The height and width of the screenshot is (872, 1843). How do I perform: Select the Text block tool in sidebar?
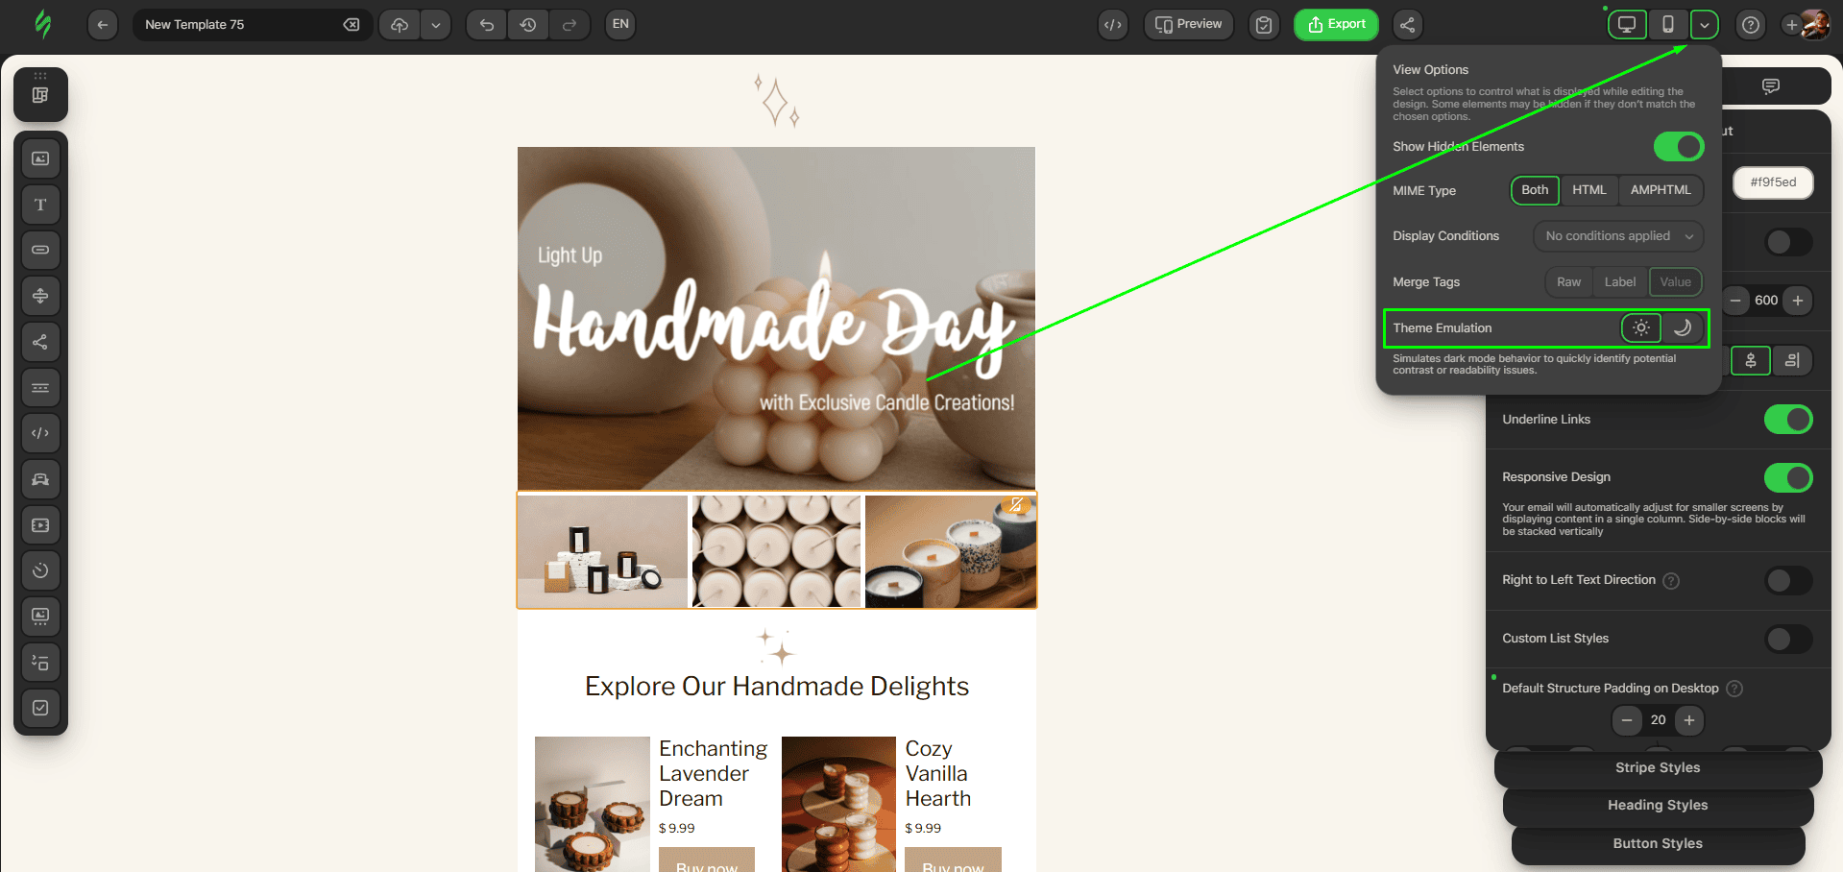click(x=40, y=205)
